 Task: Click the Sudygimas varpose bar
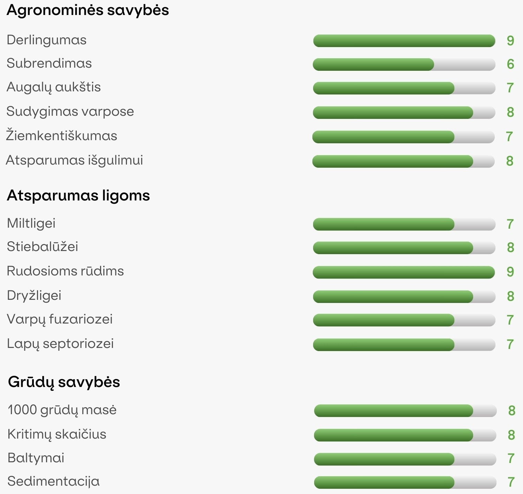404,113
